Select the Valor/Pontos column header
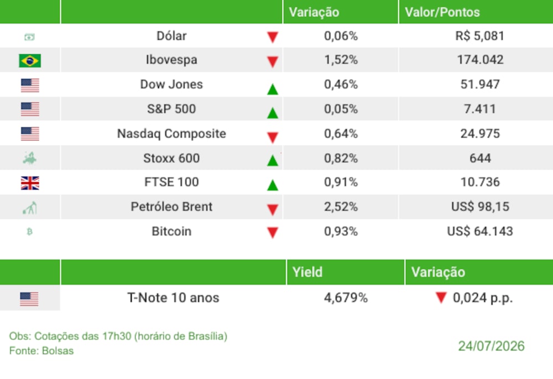 442,12
